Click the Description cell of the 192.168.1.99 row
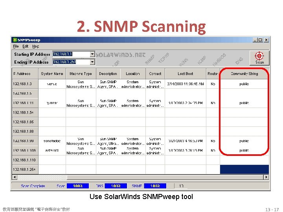Viewport: 283px width, 212px height. pyautogui.click(x=108, y=141)
